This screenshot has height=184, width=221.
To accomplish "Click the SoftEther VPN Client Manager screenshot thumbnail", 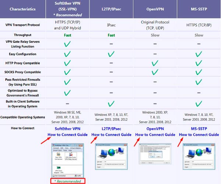I will [x=67, y=160].
